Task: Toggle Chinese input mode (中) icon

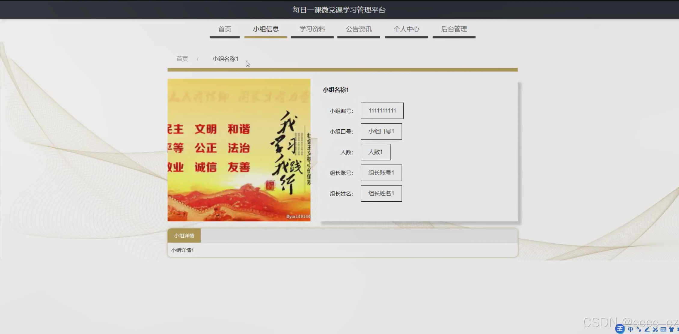Action: (631, 329)
